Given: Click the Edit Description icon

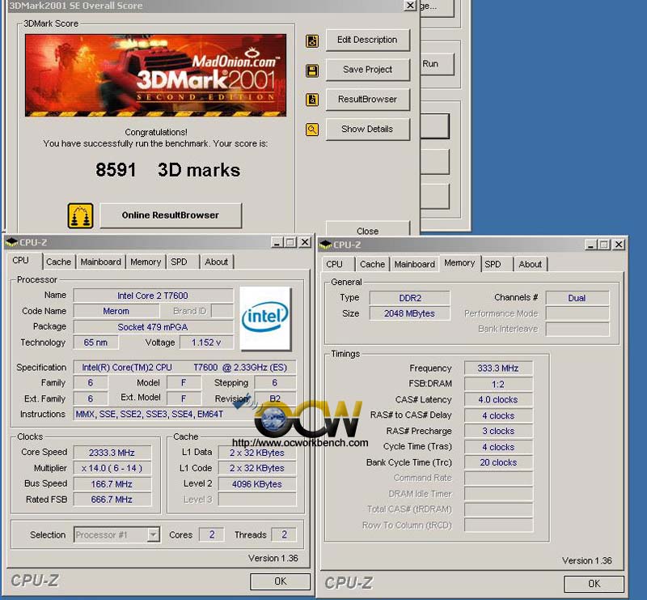Looking at the screenshot, I should pos(312,41).
